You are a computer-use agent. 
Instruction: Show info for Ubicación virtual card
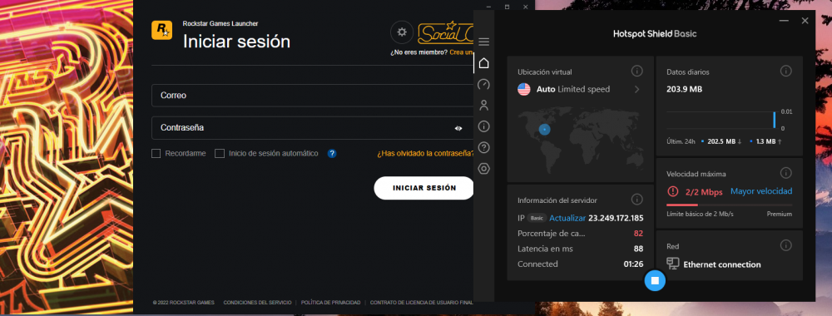pos(637,71)
